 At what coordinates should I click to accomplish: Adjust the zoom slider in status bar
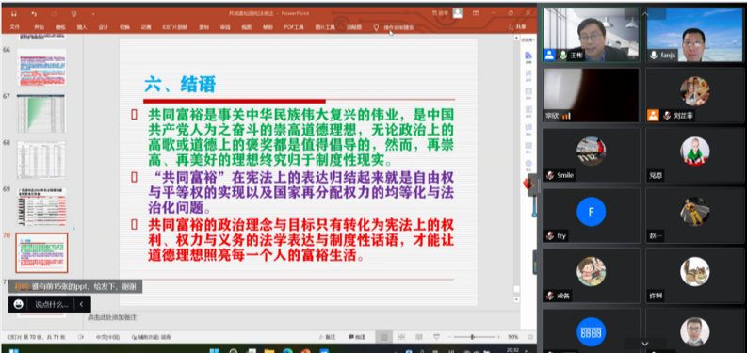coord(472,337)
